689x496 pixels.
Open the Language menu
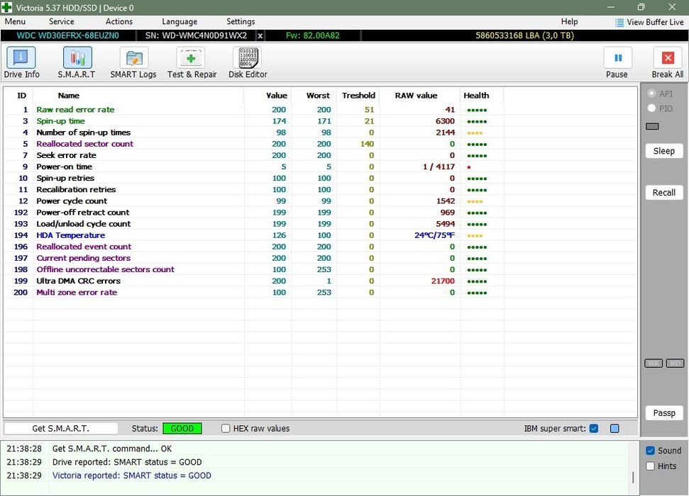click(180, 21)
